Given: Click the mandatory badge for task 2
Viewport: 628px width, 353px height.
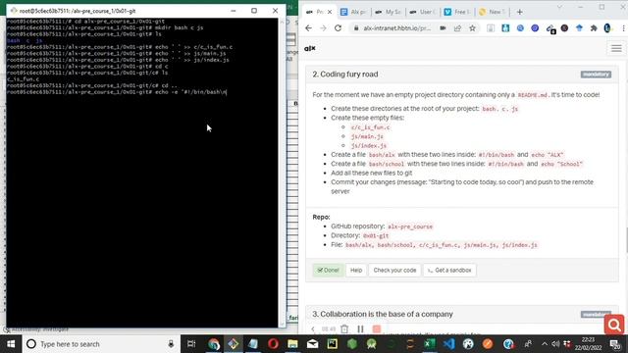Looking at the screenshot, I should [x=596, y=75].
